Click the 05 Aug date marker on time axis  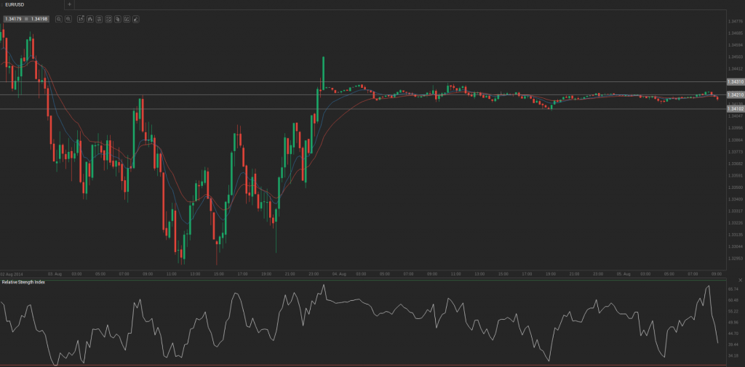[x=623, y=274]
